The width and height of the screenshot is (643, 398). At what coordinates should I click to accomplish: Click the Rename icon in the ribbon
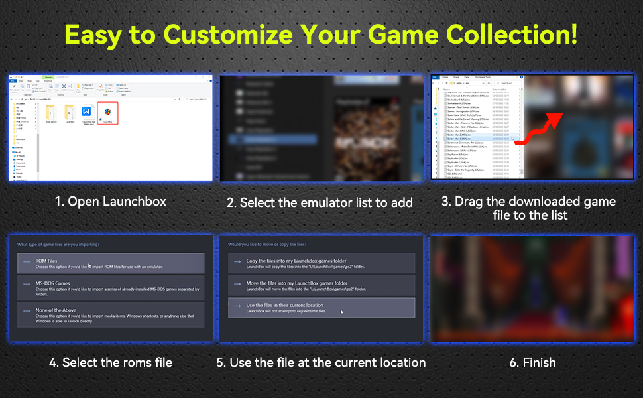[70, 87]
